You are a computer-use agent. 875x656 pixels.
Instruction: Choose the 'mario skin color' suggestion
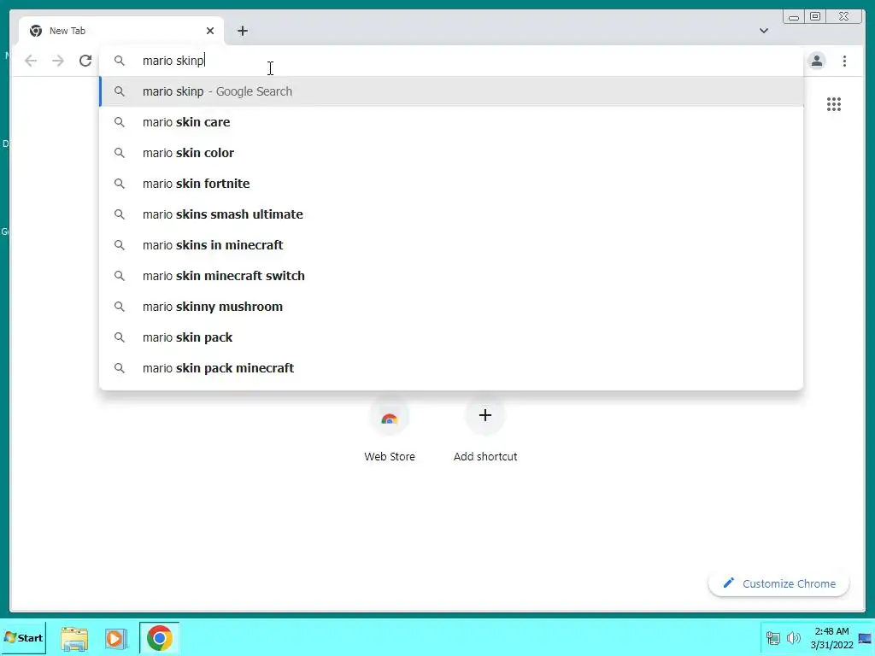(x=451, y=153)
